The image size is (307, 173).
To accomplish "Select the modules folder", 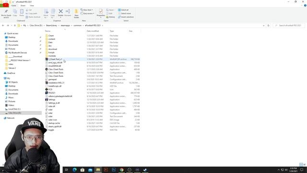I will pyautogui.click(x=52, y=56).
